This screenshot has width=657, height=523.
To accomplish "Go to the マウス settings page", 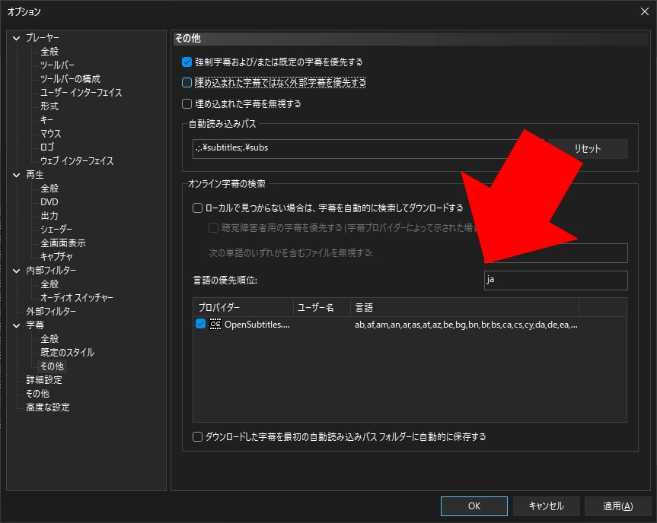I will pos(51,134).
